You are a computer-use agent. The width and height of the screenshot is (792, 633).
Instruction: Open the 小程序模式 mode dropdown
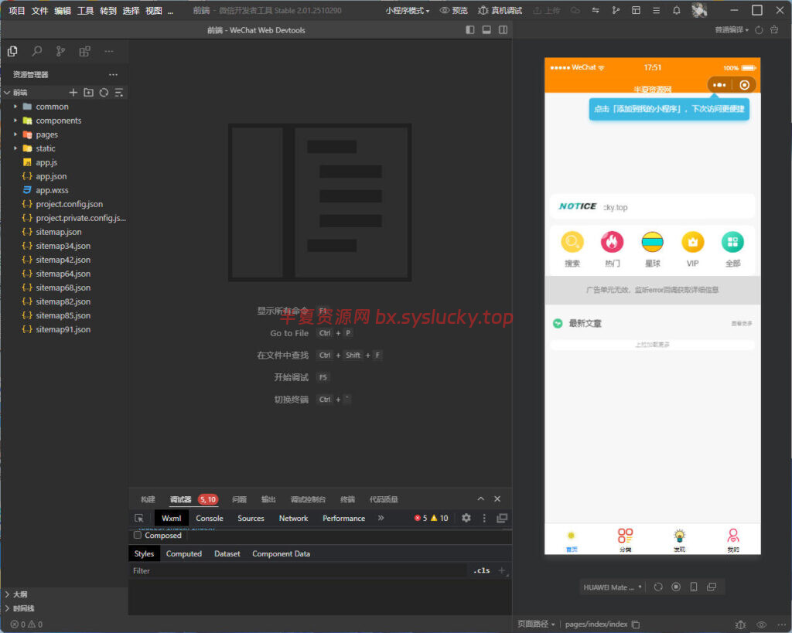tap(407, 11)
